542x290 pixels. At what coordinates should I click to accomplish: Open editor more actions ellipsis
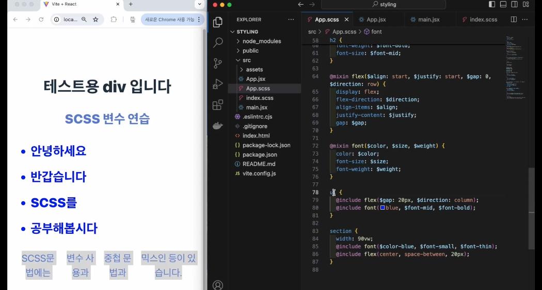point(525,19)
